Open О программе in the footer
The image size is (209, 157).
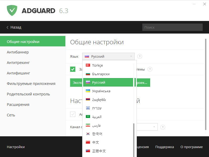click(x=191, y=147)
